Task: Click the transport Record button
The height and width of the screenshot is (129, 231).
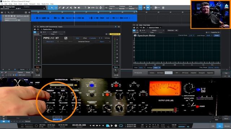Action: 116,125
